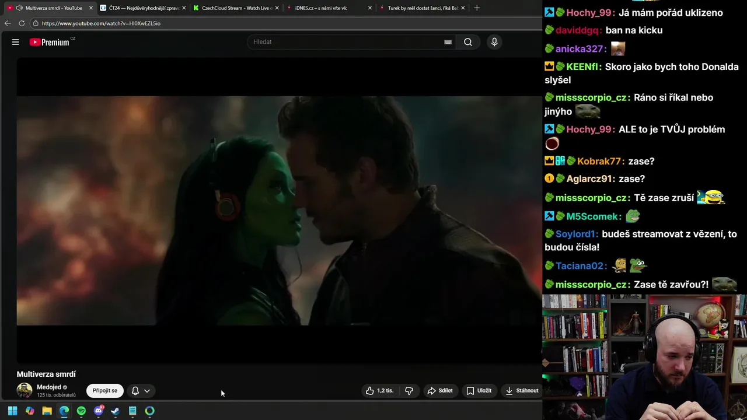Toggle notification bell for Medojed
The image size is (747, 420).
(x=135, y=391)
